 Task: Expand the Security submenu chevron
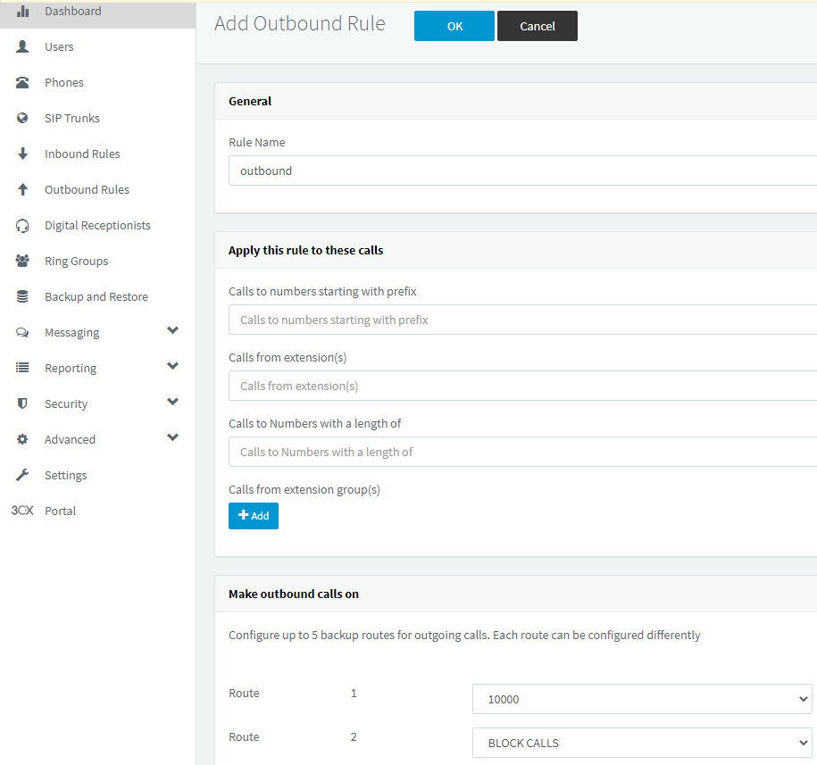173,402
